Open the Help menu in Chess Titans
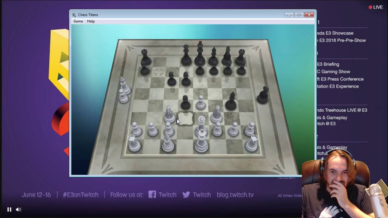 coord(91,21)
